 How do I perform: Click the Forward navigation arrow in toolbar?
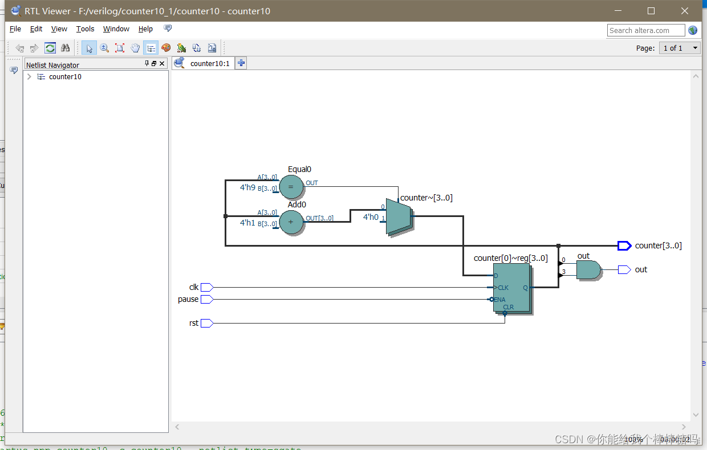34,48
